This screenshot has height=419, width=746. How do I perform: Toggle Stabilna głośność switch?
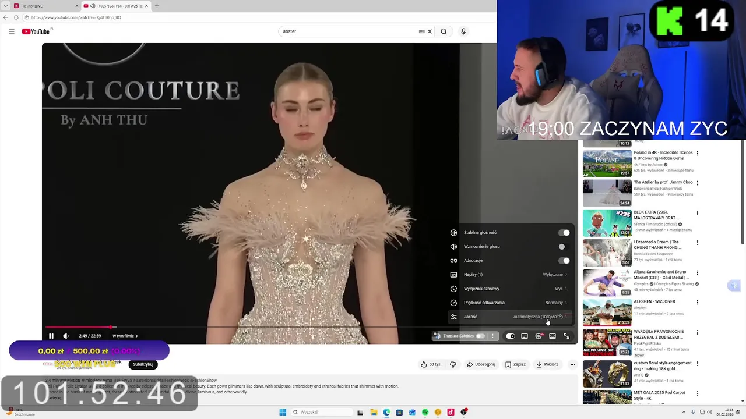pos(564,233)
